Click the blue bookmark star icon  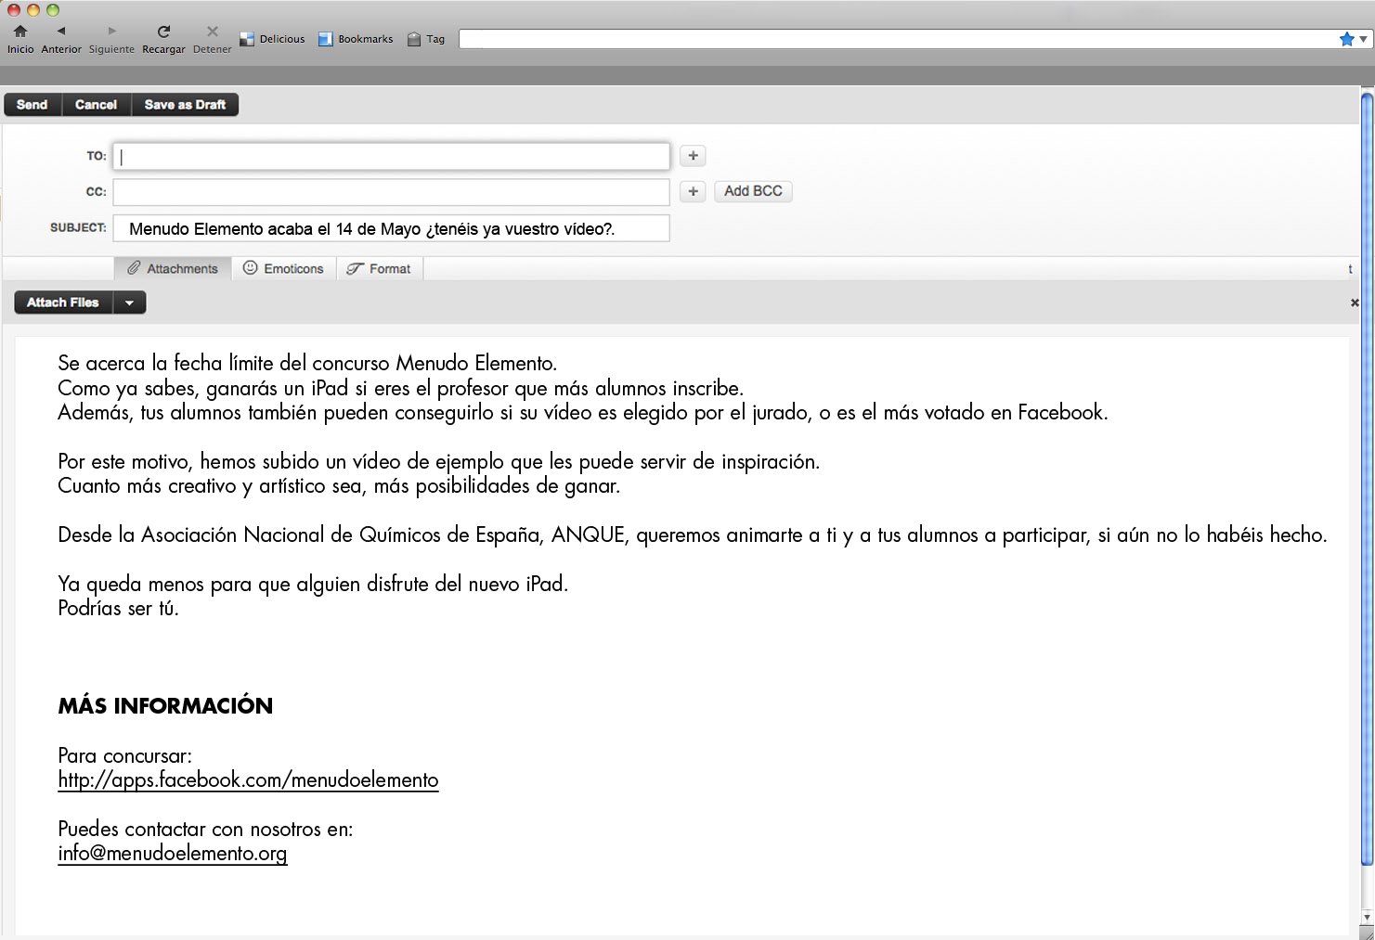click(1346, 39)
